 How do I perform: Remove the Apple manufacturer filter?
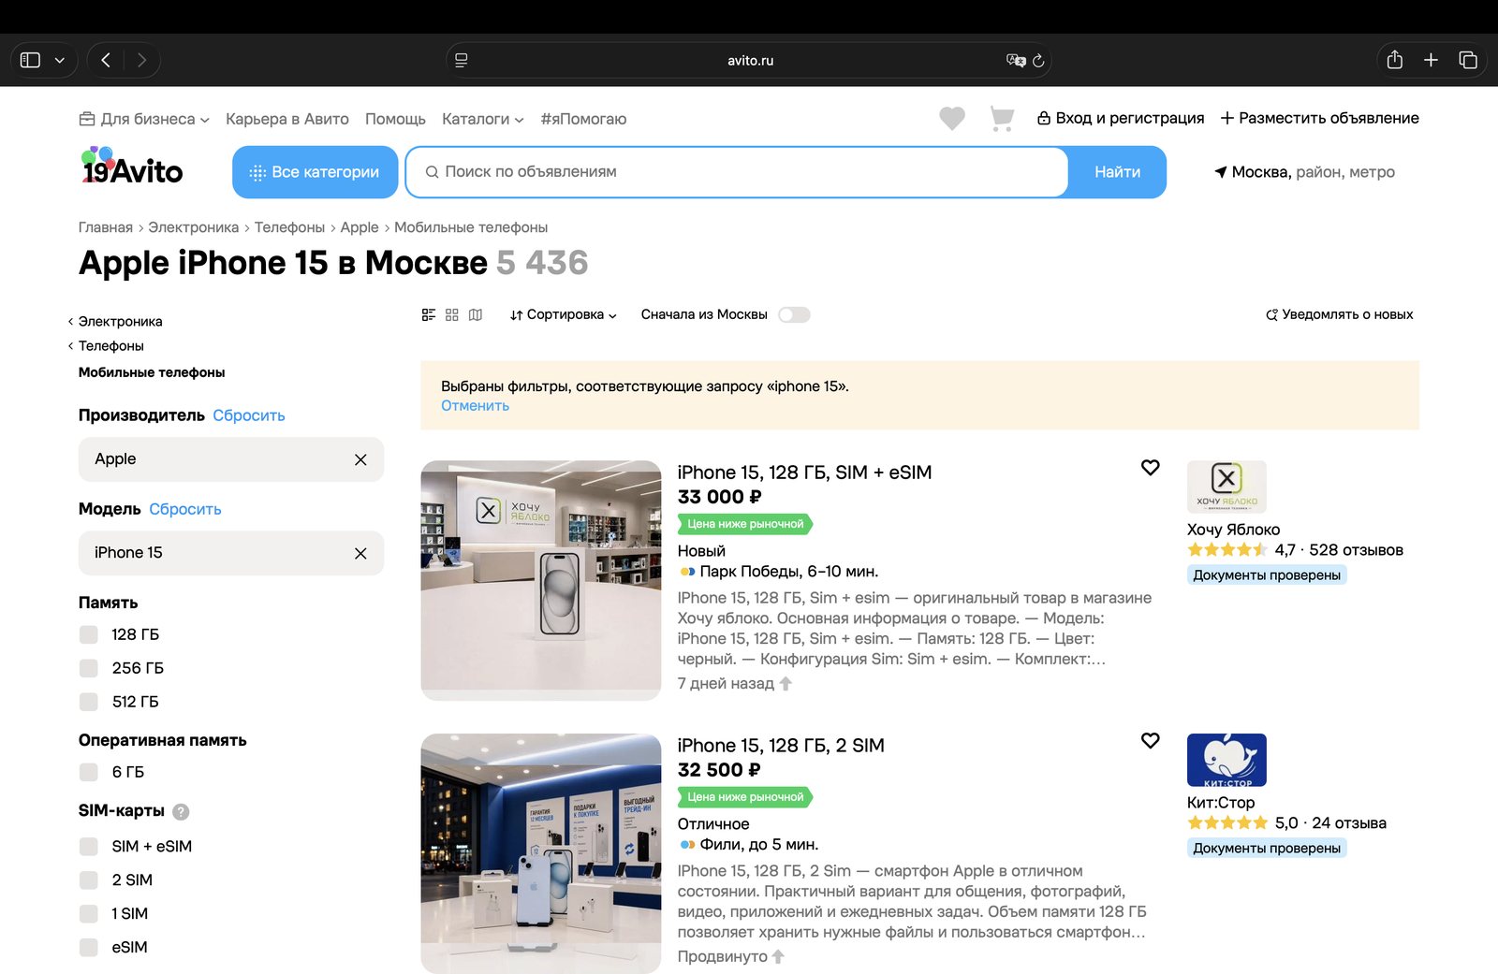[x=360, y=459]
